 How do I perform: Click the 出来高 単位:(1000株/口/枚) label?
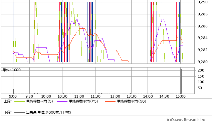point(48,112)
